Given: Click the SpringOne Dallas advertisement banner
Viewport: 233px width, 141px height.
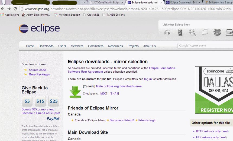Looking at the screenshot, I should point(214,90).
